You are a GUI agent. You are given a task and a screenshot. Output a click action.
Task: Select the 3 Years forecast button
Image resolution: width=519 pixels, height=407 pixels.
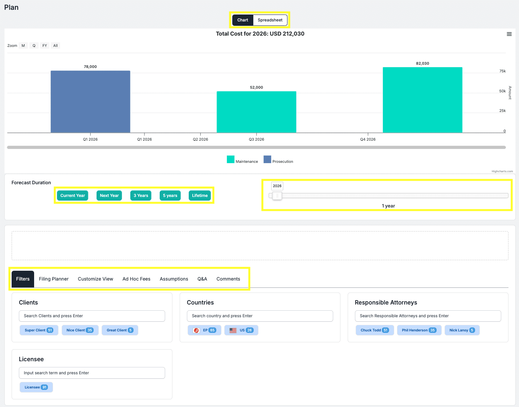(x=141, y=196)
